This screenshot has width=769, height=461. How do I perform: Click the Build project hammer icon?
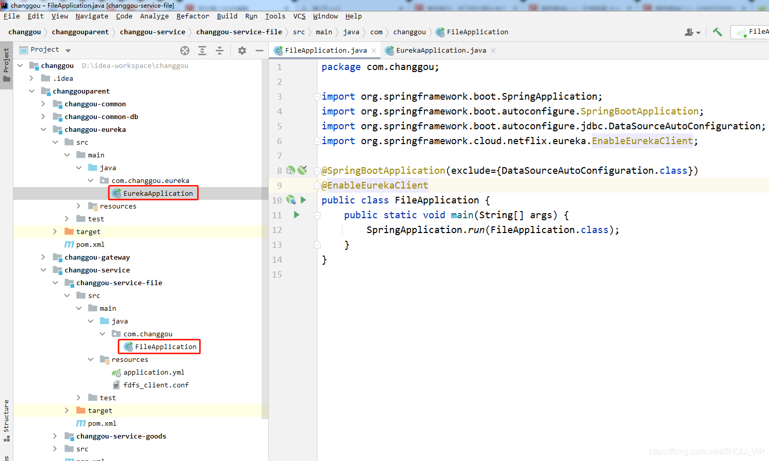(717, 32)
